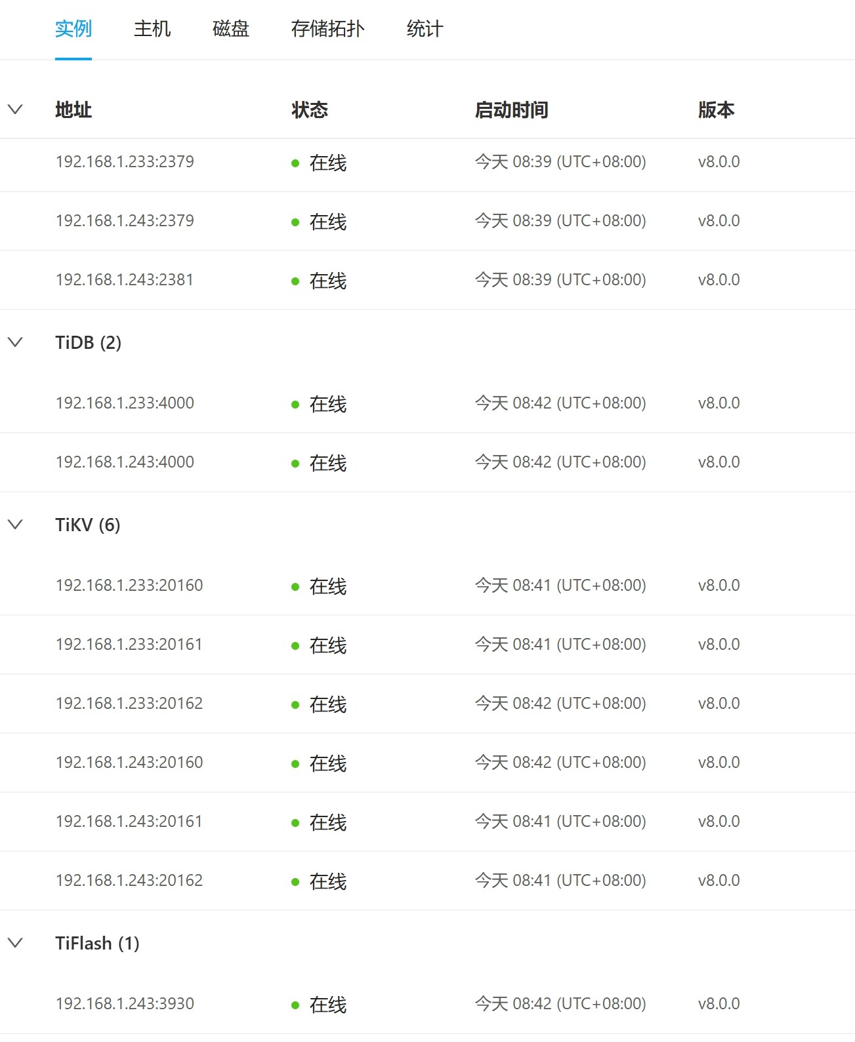This screenshot has height=1042, width=855.
Task: Collapse all groups via header chevron
Action: pos(15,110)
